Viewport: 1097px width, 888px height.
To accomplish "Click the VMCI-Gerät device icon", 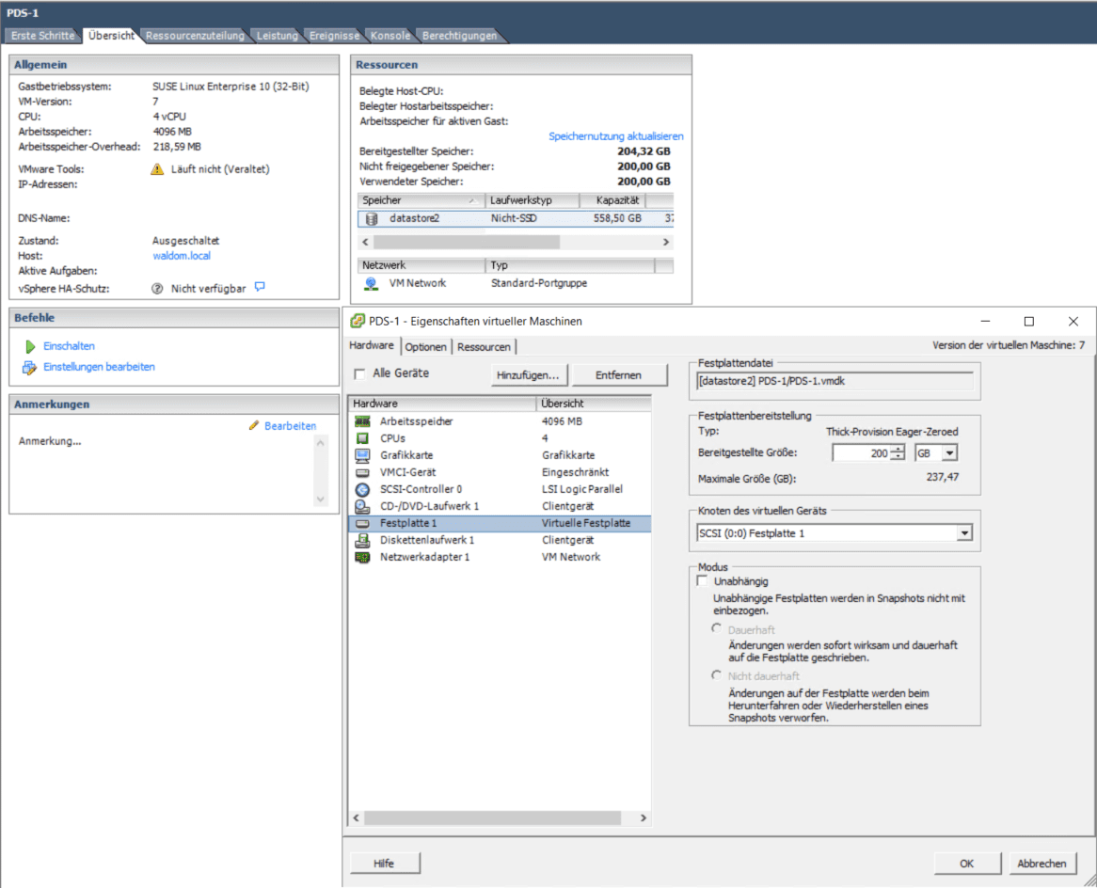I will point(362,472).
